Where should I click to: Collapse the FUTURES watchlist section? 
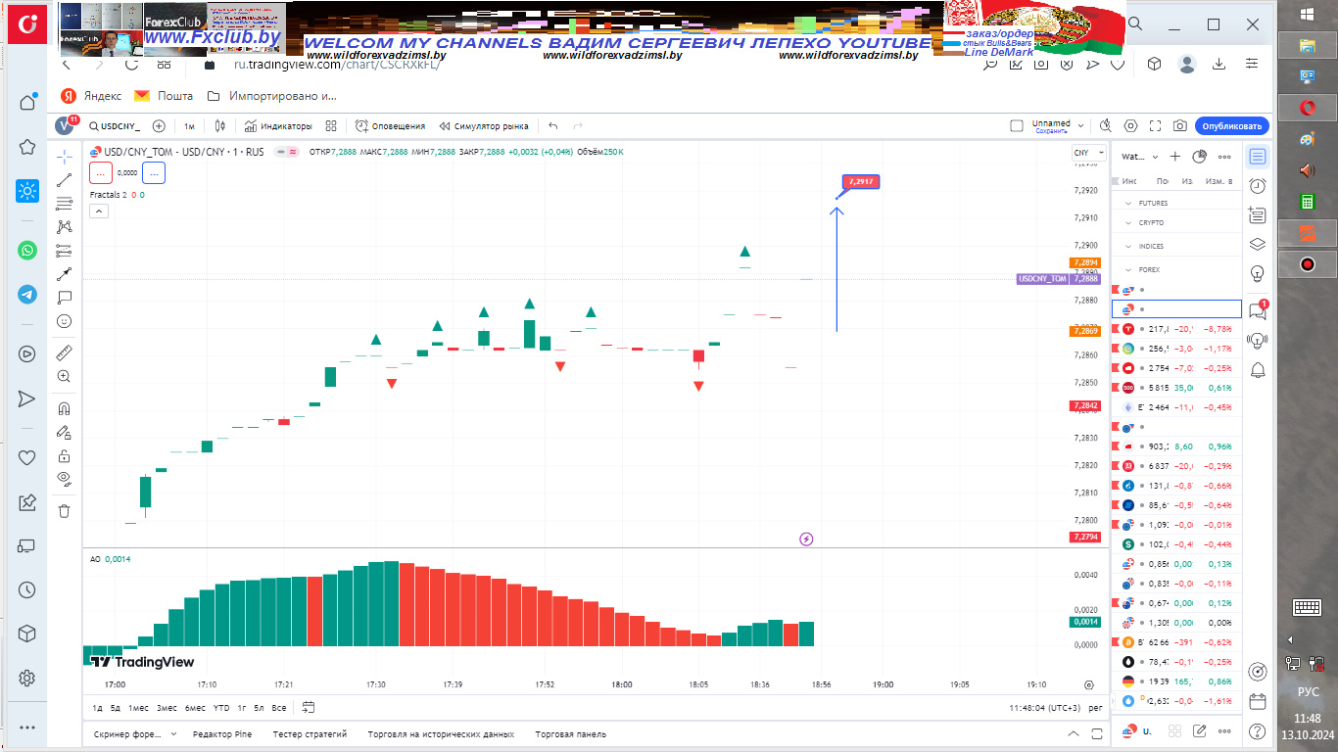click(x=1126, y=203)
